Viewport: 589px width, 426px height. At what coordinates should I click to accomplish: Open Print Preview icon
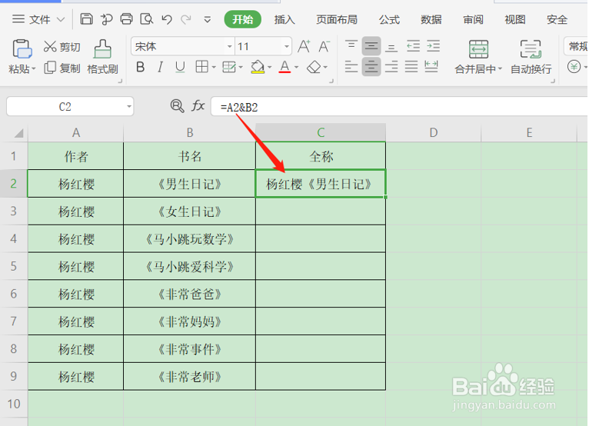(x=147, y=18)
